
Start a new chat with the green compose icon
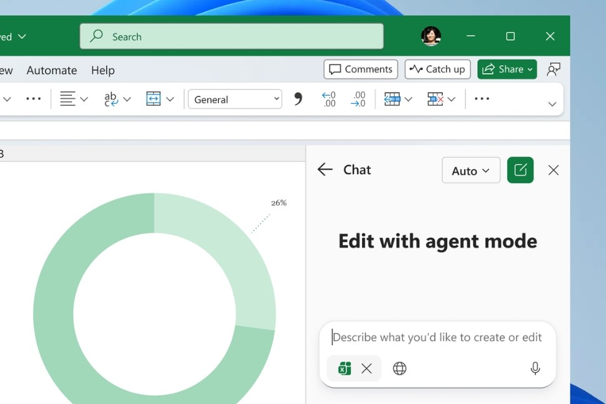(520, 170)
